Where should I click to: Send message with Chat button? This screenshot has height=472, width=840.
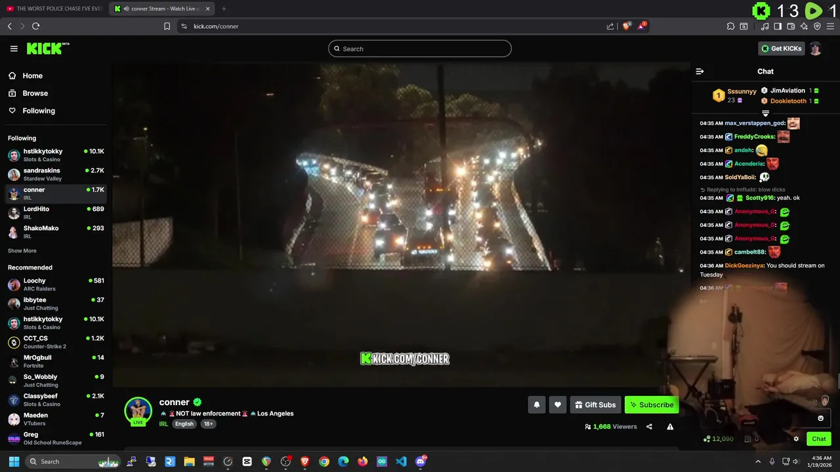coord(819,439)
